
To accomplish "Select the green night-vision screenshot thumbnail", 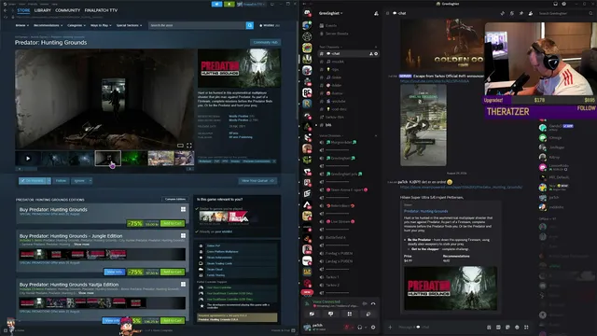I will pos(134,158).
